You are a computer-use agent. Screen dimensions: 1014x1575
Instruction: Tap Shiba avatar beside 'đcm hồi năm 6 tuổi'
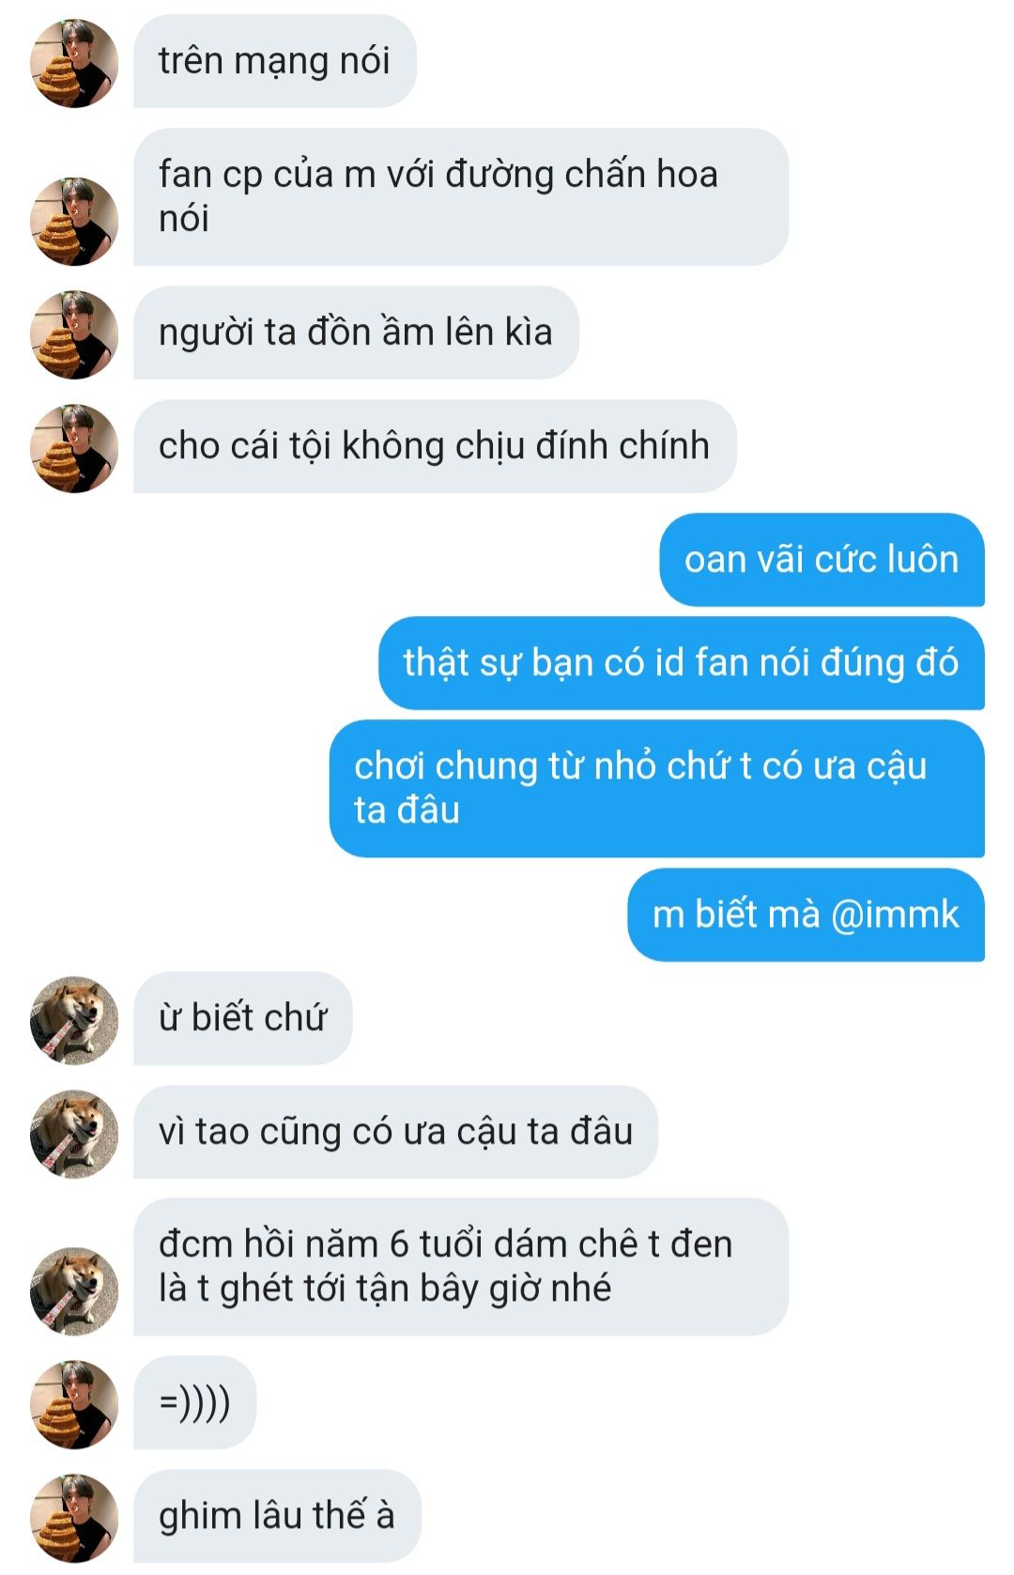coord(74,1291)
